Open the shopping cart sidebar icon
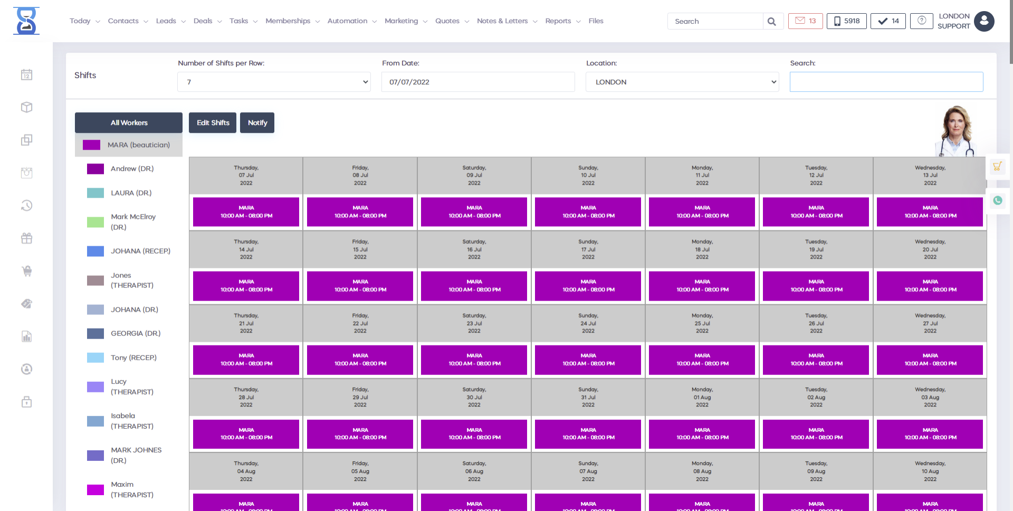The width and height of the screenshot is (1013, 511). click(26, 271)
